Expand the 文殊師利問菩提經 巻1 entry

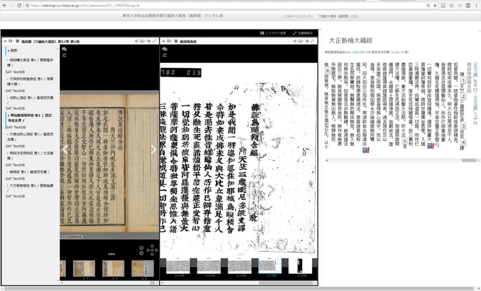click(x=30, y=82)
